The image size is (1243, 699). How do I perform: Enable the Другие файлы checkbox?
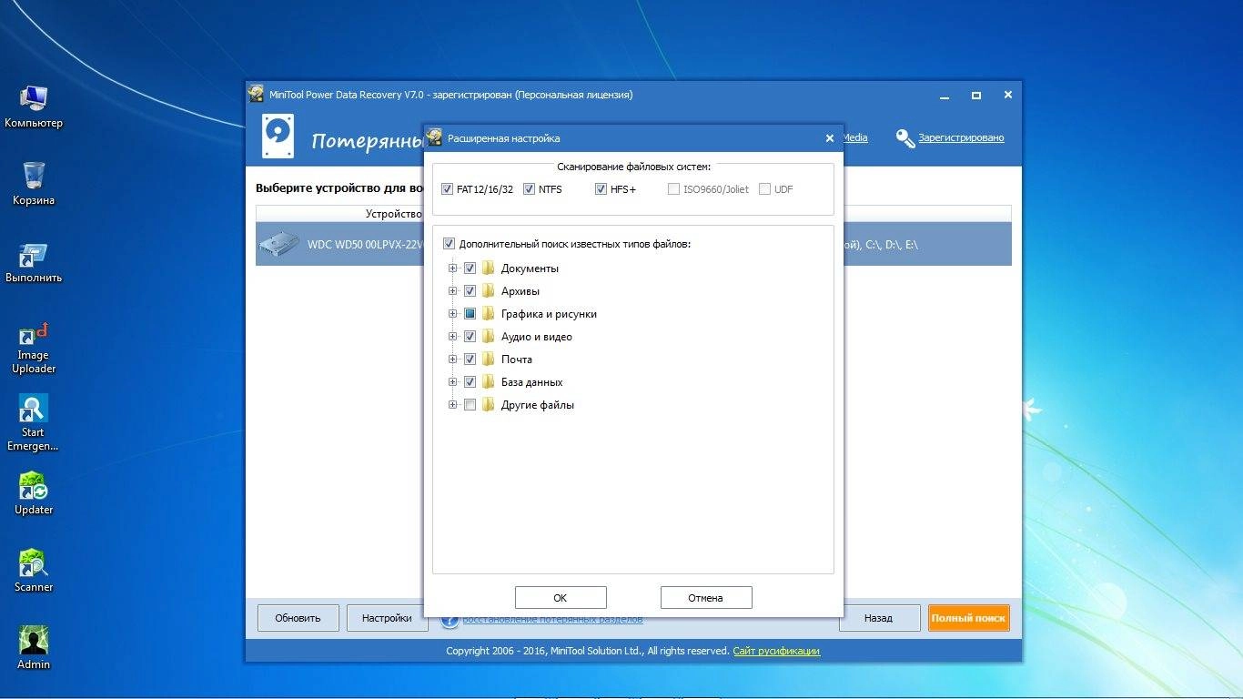click(470, 405)
